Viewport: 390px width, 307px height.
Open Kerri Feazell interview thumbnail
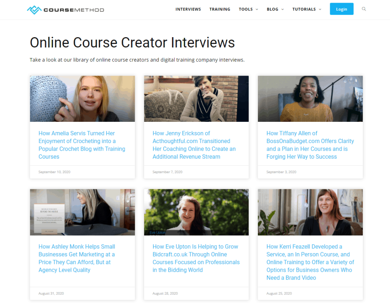coord(310,212)
